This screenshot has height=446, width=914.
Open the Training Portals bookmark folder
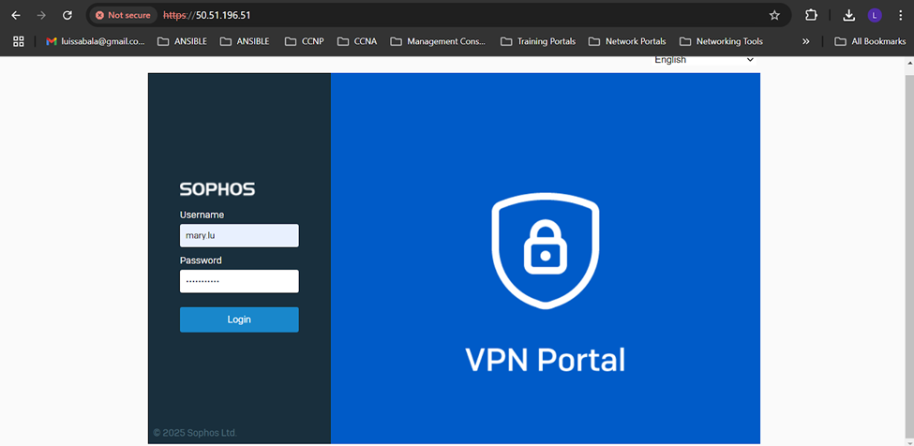[538, 41]
